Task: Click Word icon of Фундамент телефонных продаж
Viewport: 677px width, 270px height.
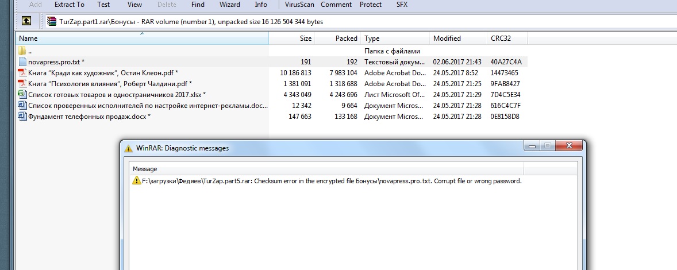Action: (x=22, y=116)
